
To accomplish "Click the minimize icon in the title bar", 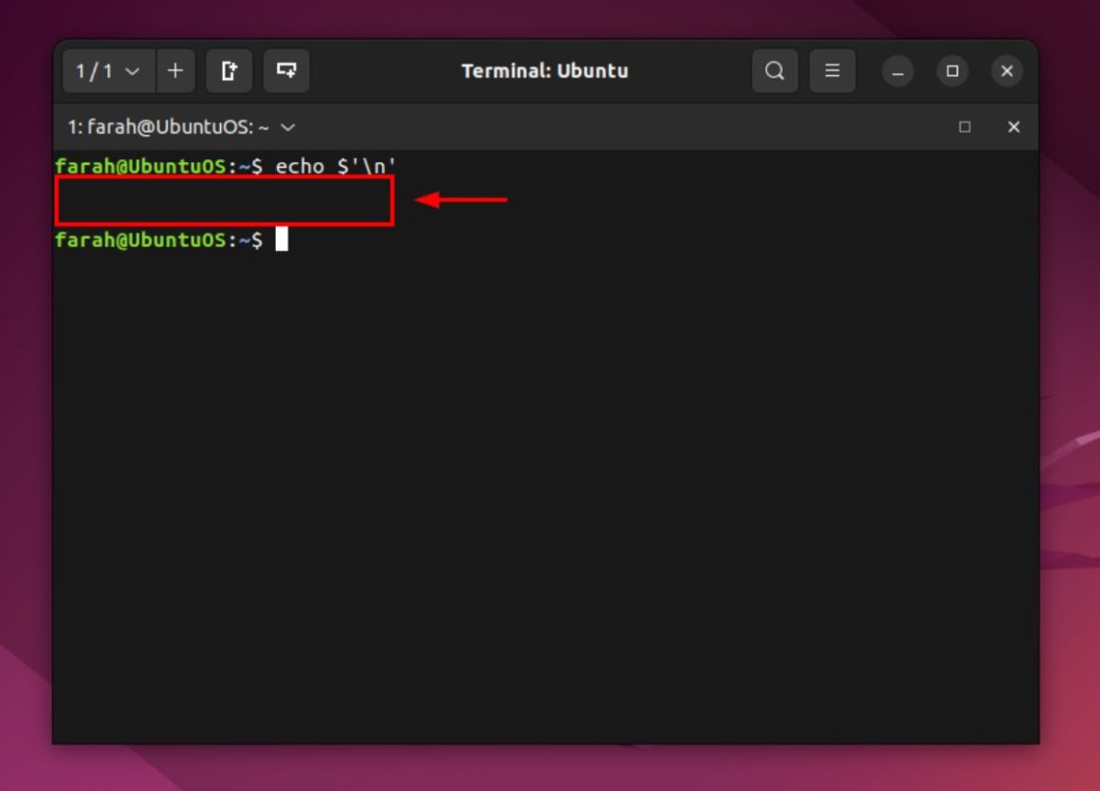I will click(x=897, y=71).
